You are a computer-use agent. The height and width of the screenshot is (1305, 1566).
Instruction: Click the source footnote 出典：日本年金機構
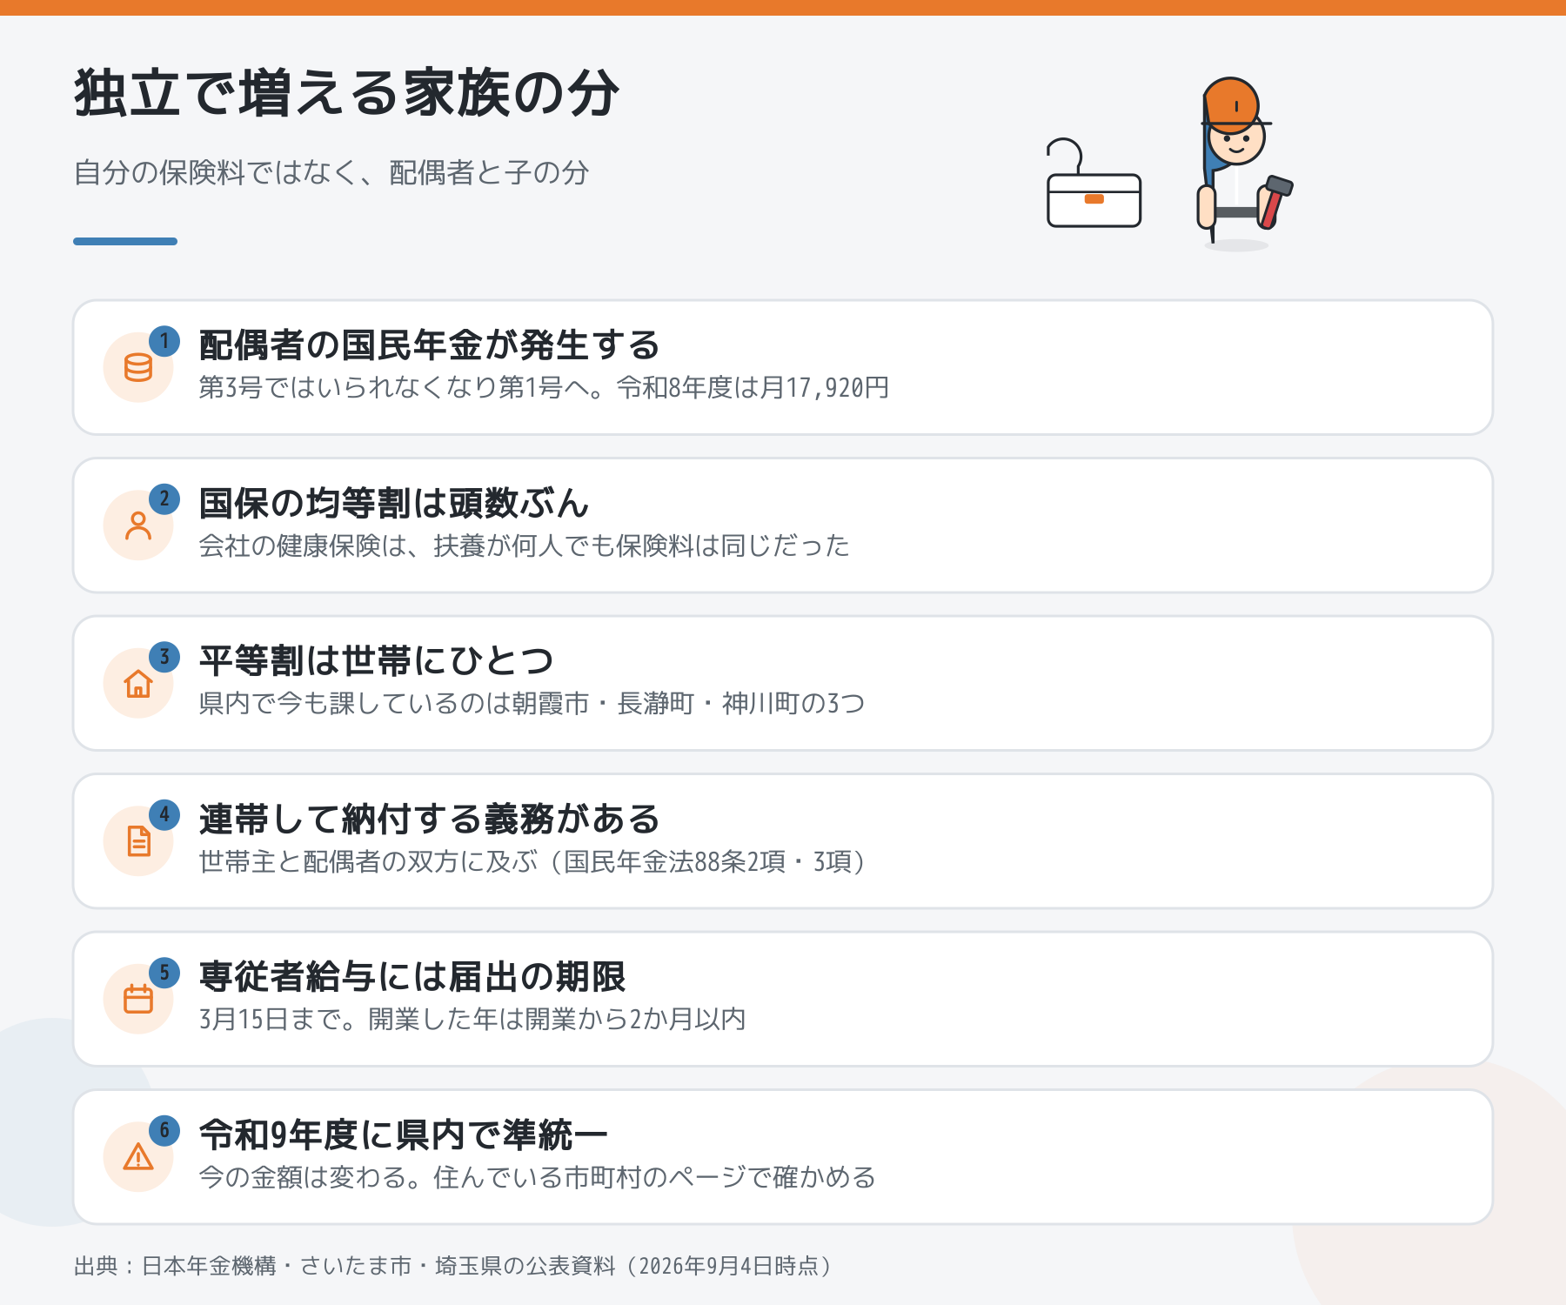tap(453, 1266)
